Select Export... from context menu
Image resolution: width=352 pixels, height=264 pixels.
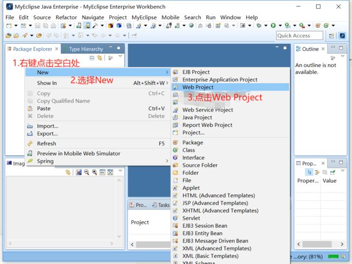pos(98,134)
